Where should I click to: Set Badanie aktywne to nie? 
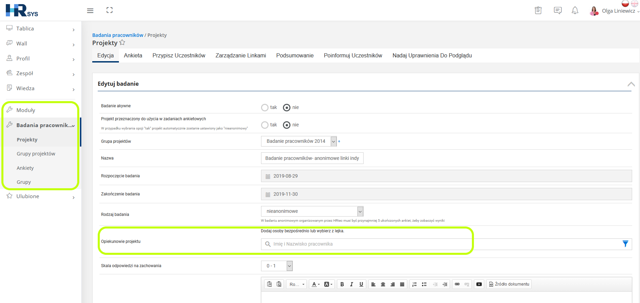[x=287, y=108]
